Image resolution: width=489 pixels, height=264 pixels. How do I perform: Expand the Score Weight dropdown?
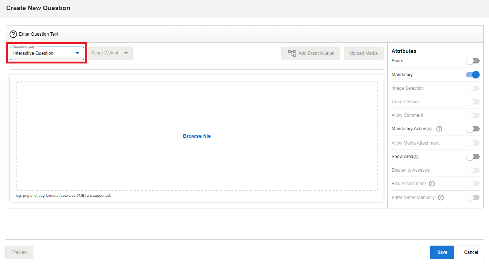[x=110, y=53]
